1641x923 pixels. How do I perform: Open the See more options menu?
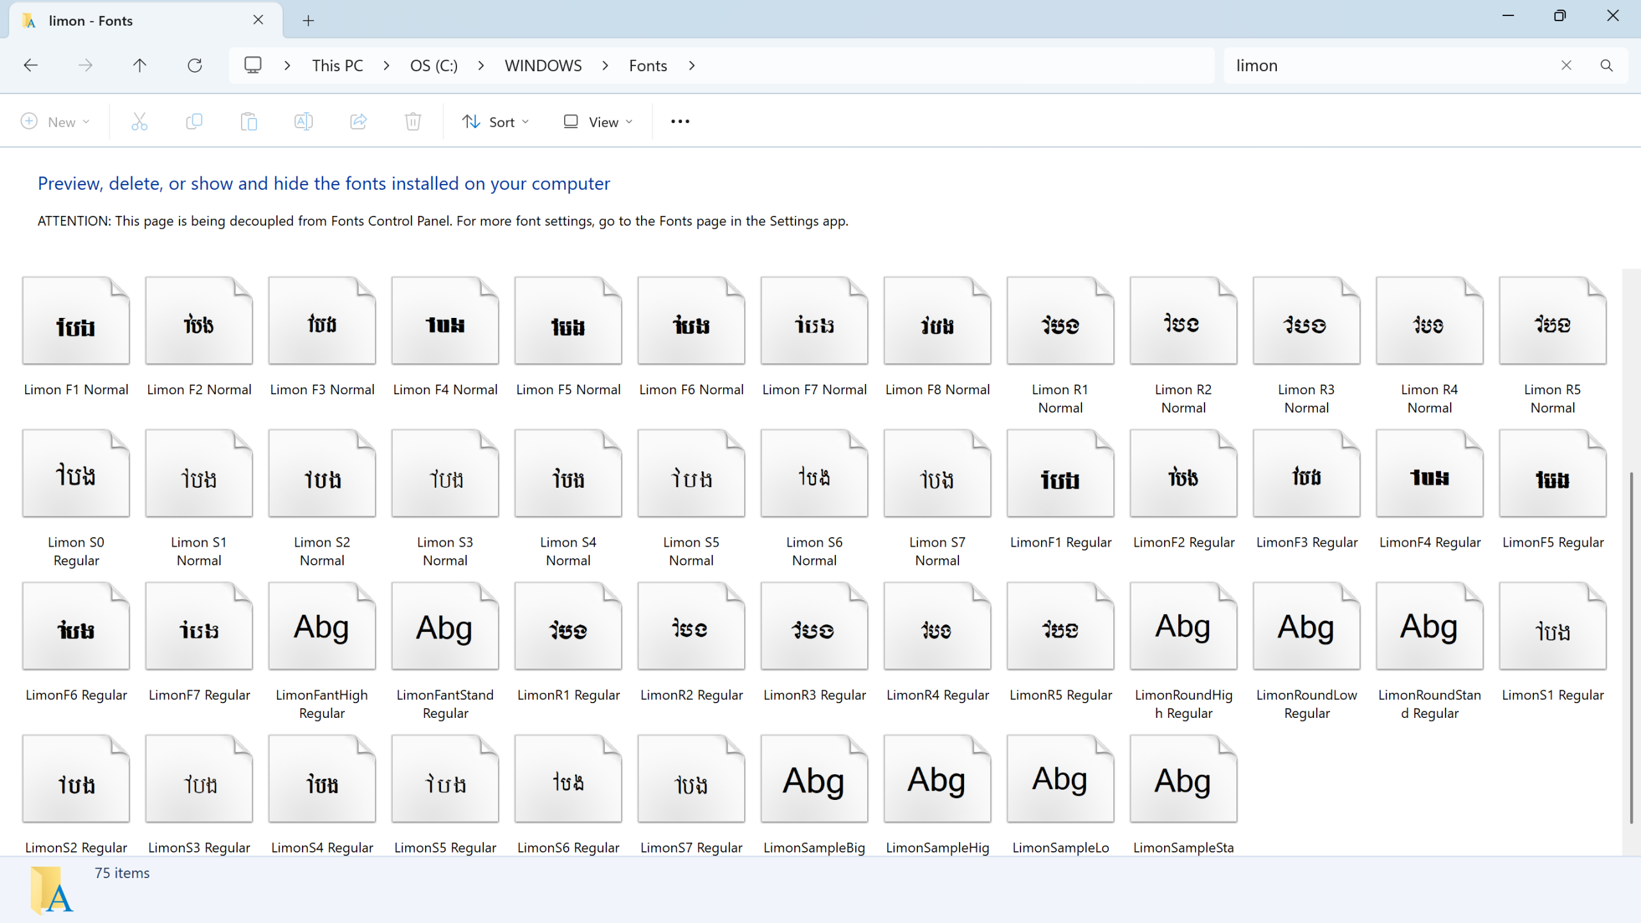coord(680,122)
